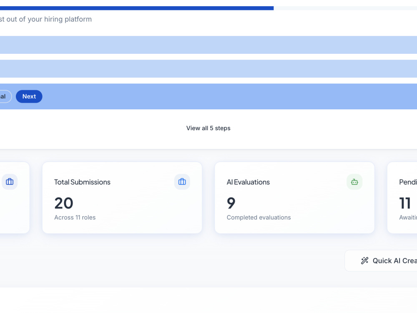Screen dimensions: 417x313
Task: Click the second light-blue onboarding step row
Action: click(208, 69)
